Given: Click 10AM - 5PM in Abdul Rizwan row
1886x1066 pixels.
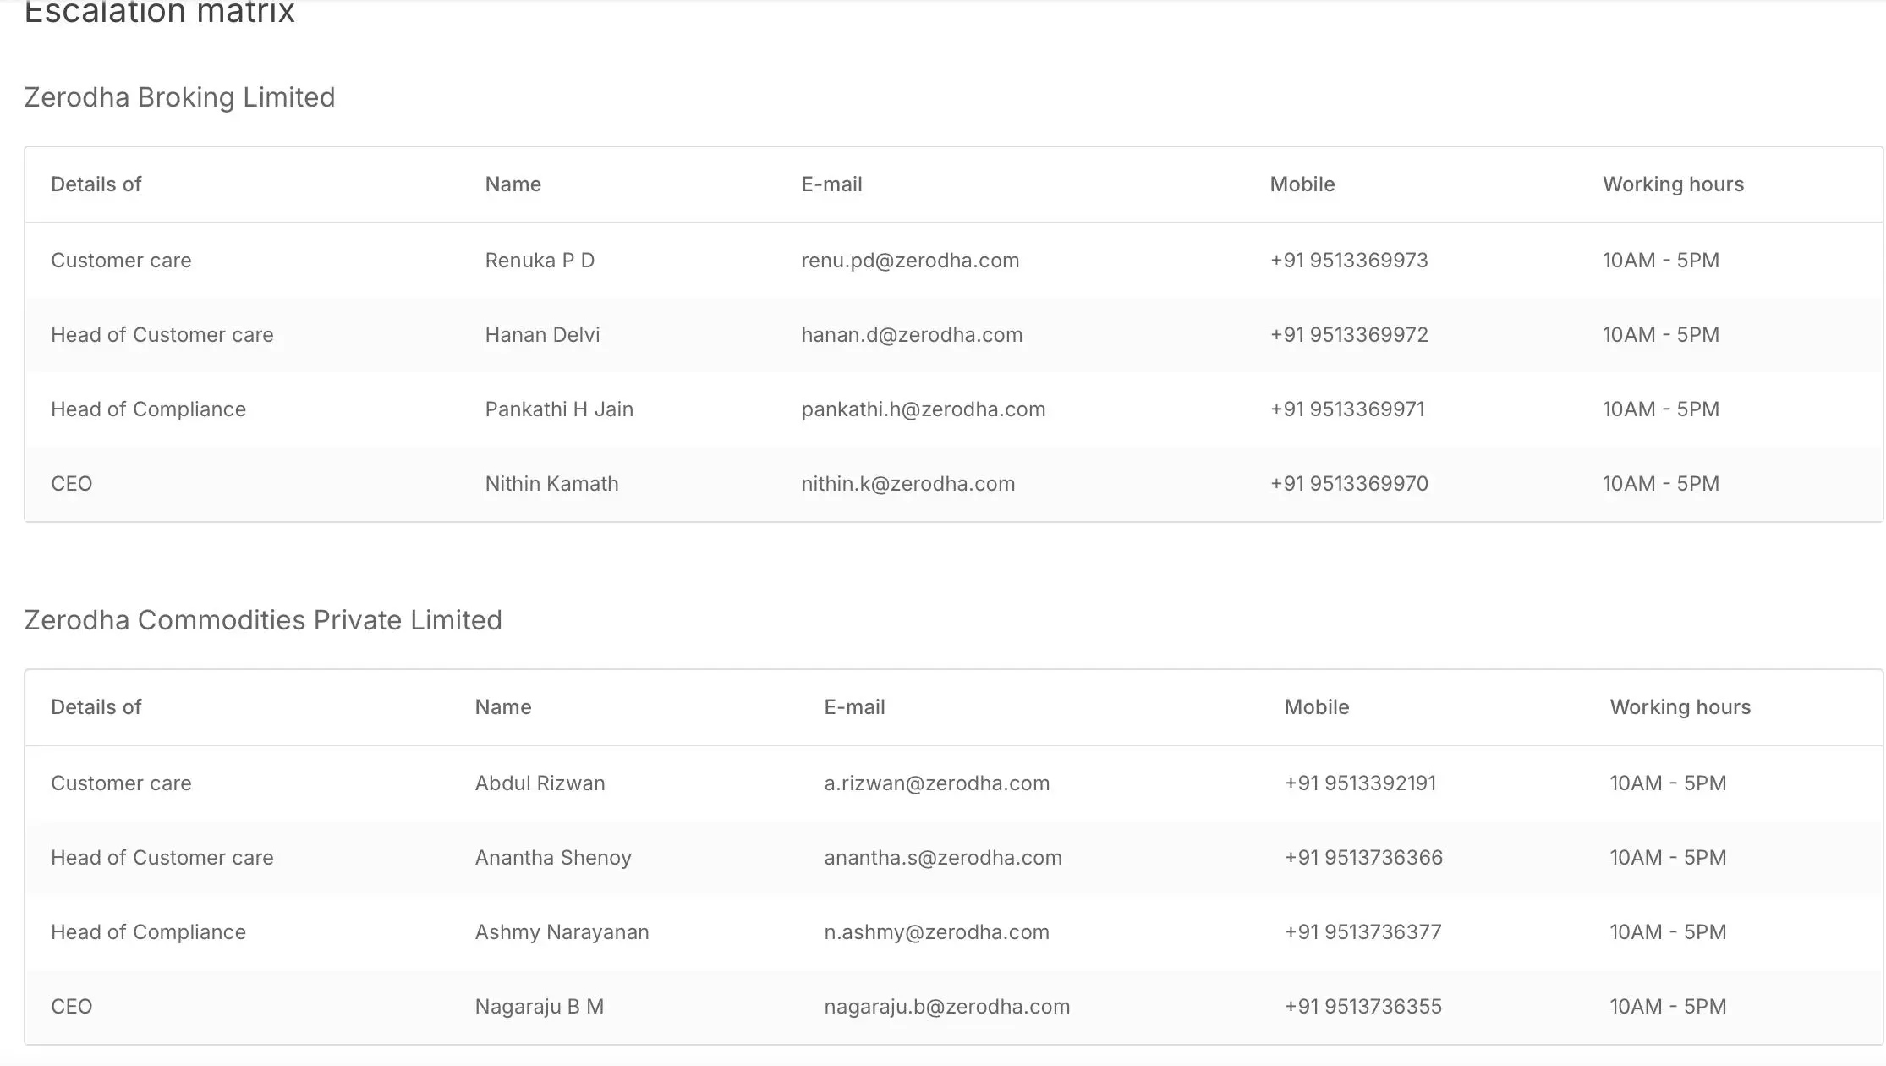Looking at the screenshot, I should [x=1668, y=783].
